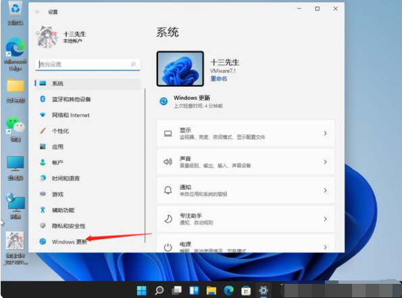402x298 pixels.
Task: Click 十三先生 account name in sidebar
Action: pyautogui.click(x=74, y=34)
